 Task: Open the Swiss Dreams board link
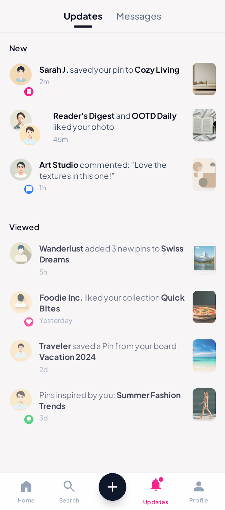point(172,249)
